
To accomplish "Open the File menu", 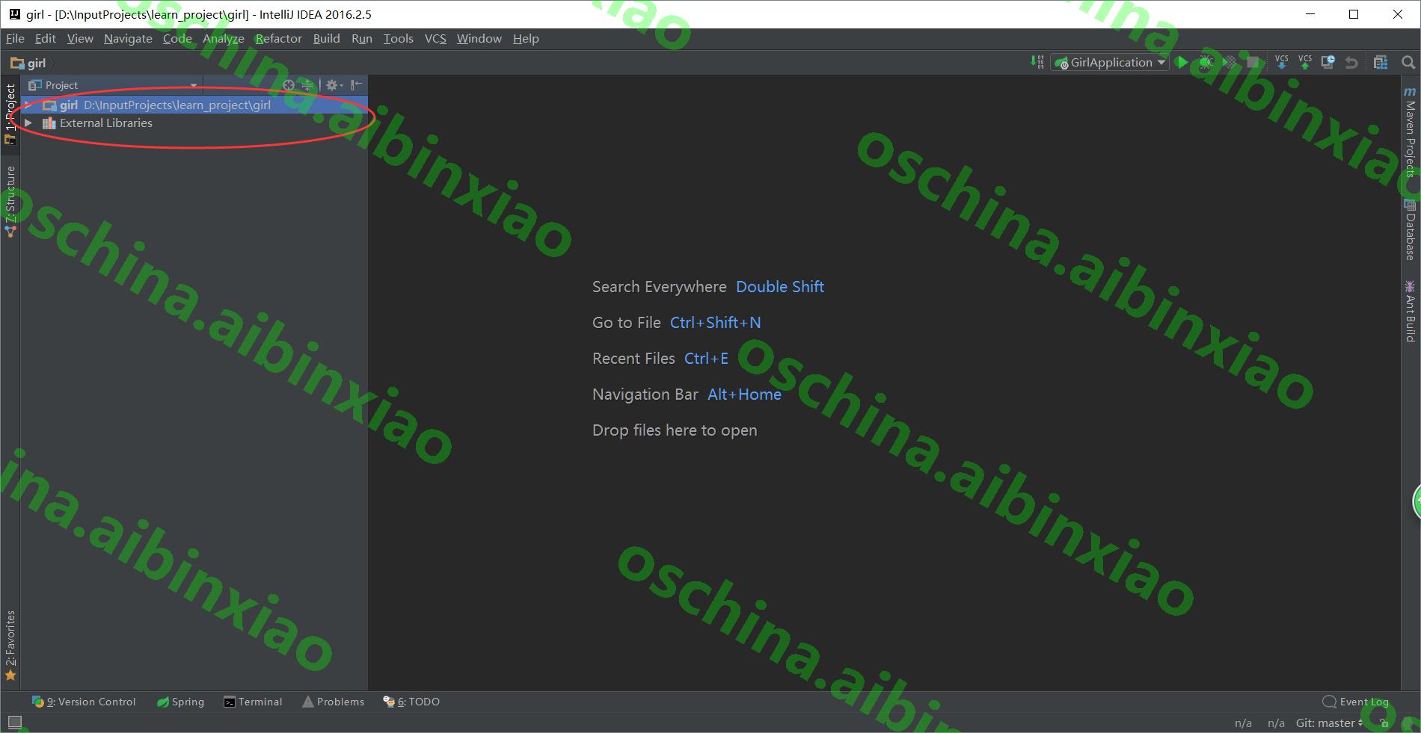I will click(15, 38).
